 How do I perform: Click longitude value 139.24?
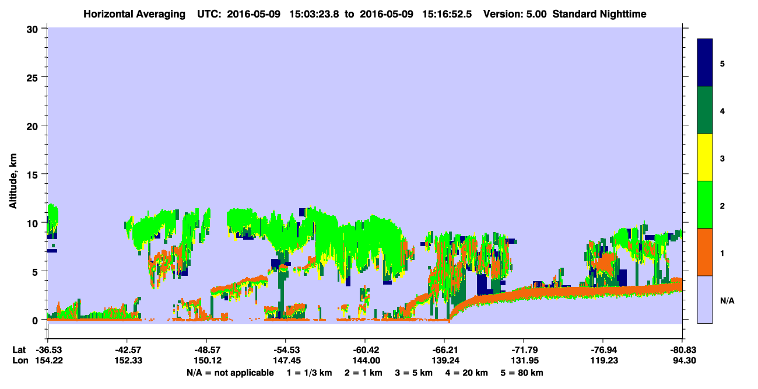click(x=444, y=360)
